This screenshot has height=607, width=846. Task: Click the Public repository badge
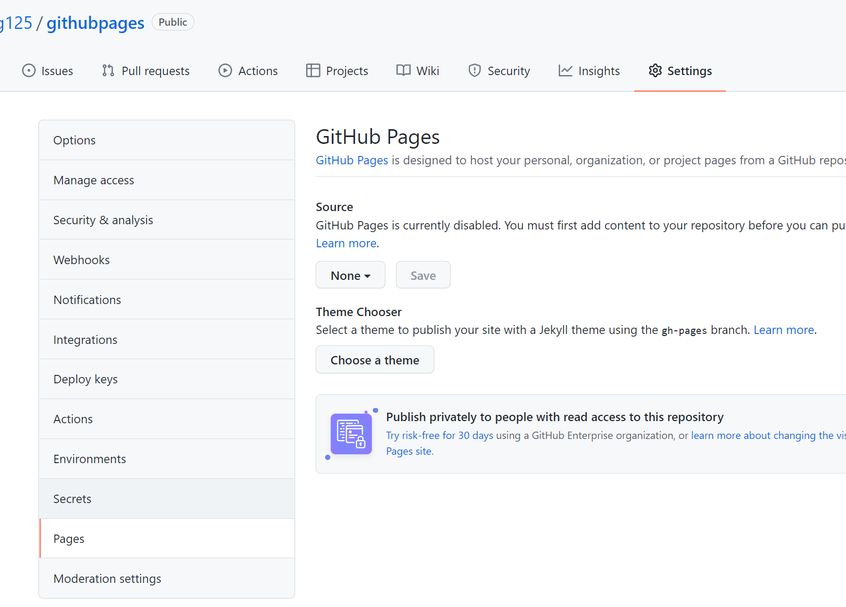173,22
